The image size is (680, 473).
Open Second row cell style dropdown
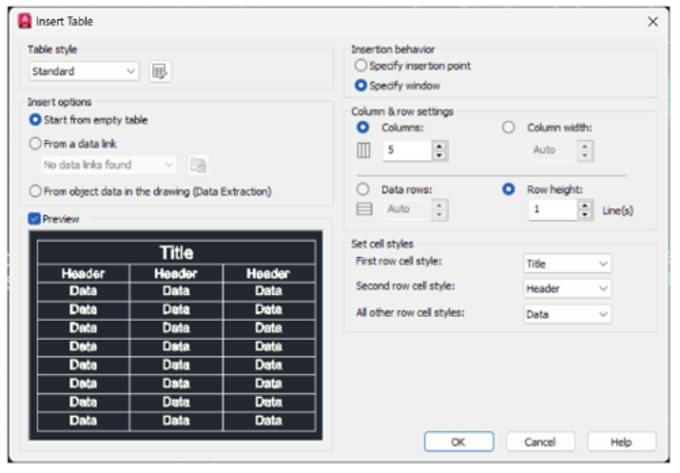568,288
